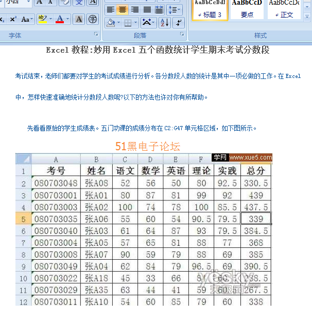Viewport: 312px width, 315px height.
Task: Click the paragraph mentioning C2:G47
Action: [x=142, y=128]
